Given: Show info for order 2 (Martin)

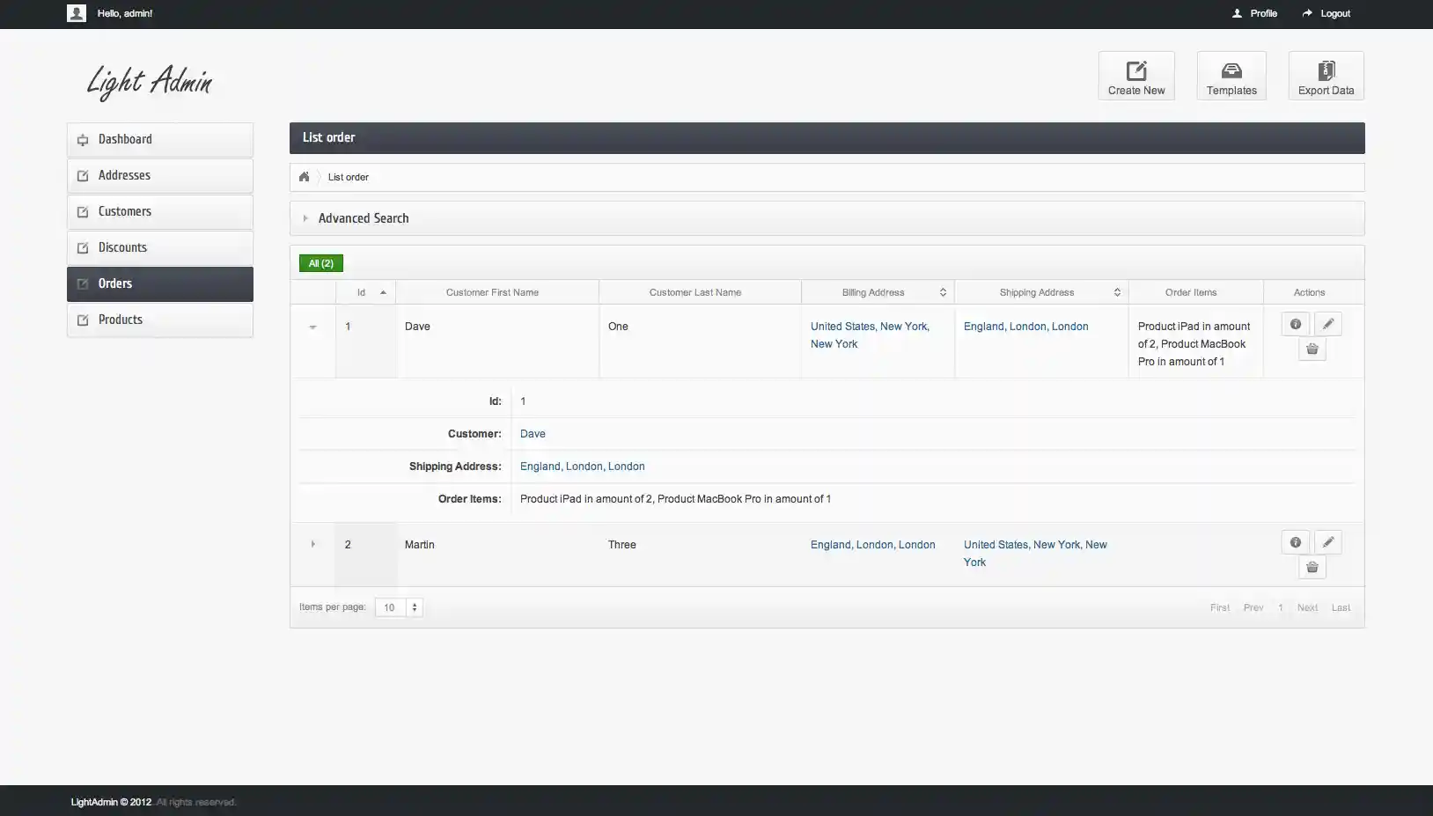Looking at the screenshot, I should click(x=1295, y=543).
